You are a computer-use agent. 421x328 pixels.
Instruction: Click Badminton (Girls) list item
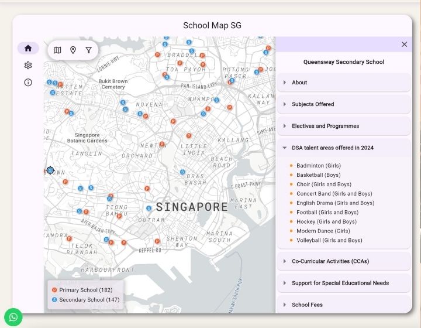pos(319,166)
